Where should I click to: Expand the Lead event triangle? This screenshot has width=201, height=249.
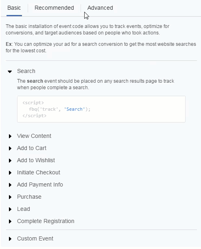10,209
